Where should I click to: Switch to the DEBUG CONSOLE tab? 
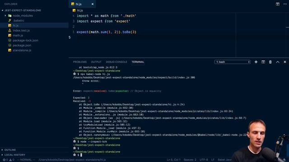click(117, 62)
